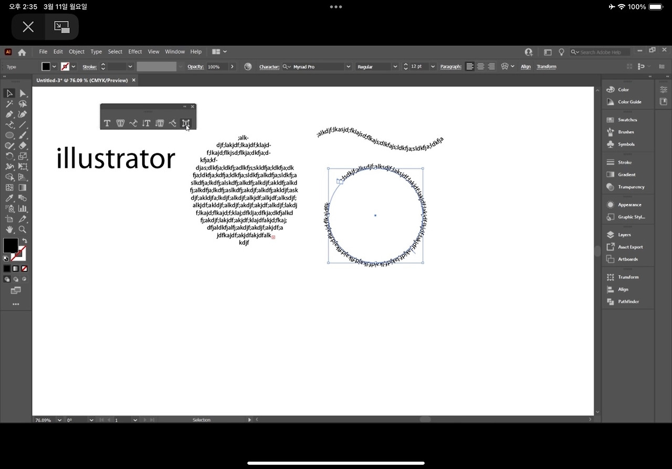Set paint mode to Gradient

pos(16,269)
